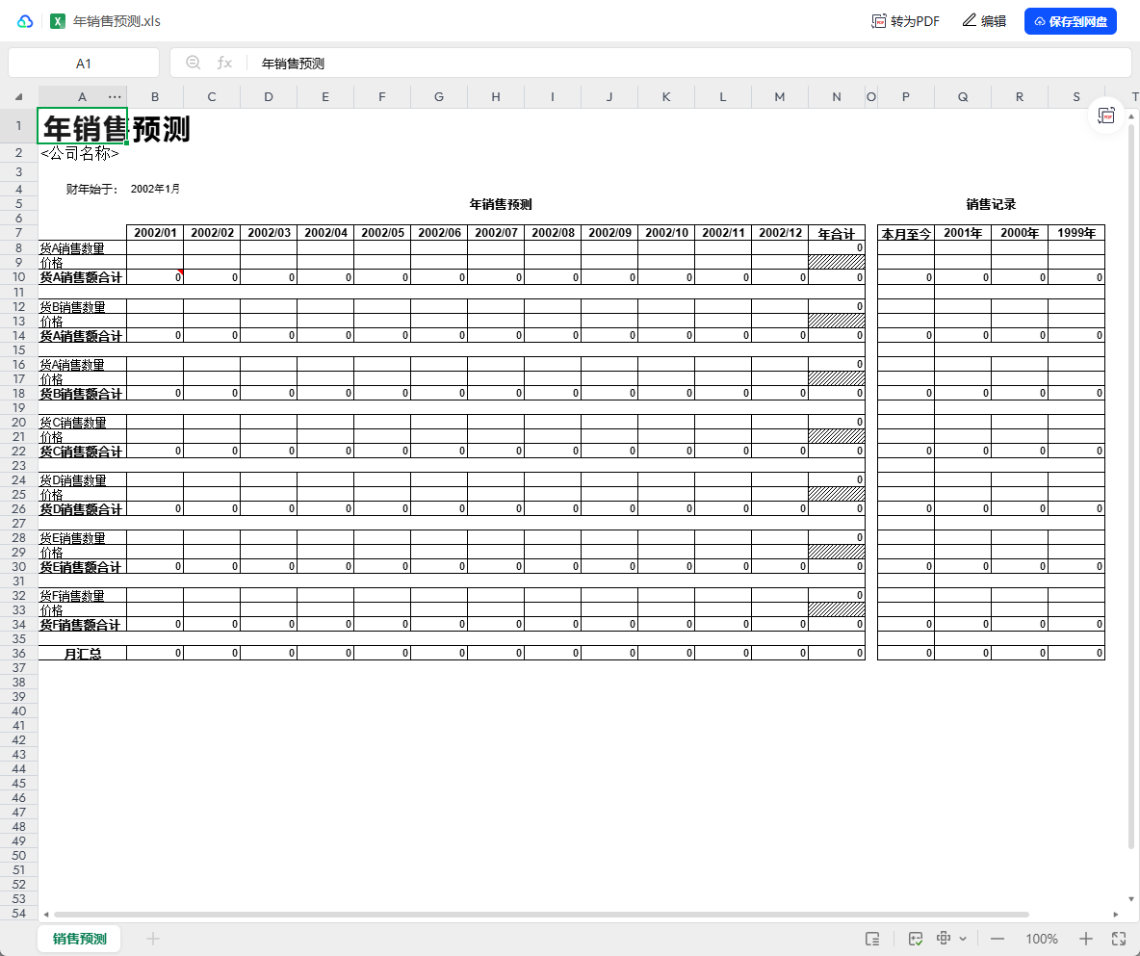Click the 转为PDF button

(905, 21)
